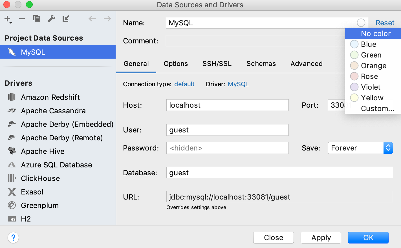Screen dimensions: 401x248
Task: Open help with the question mark icon
Action: point(13,238)
